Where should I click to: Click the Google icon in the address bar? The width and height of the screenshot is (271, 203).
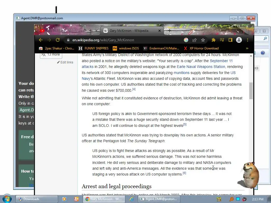(x=186, y=40)
